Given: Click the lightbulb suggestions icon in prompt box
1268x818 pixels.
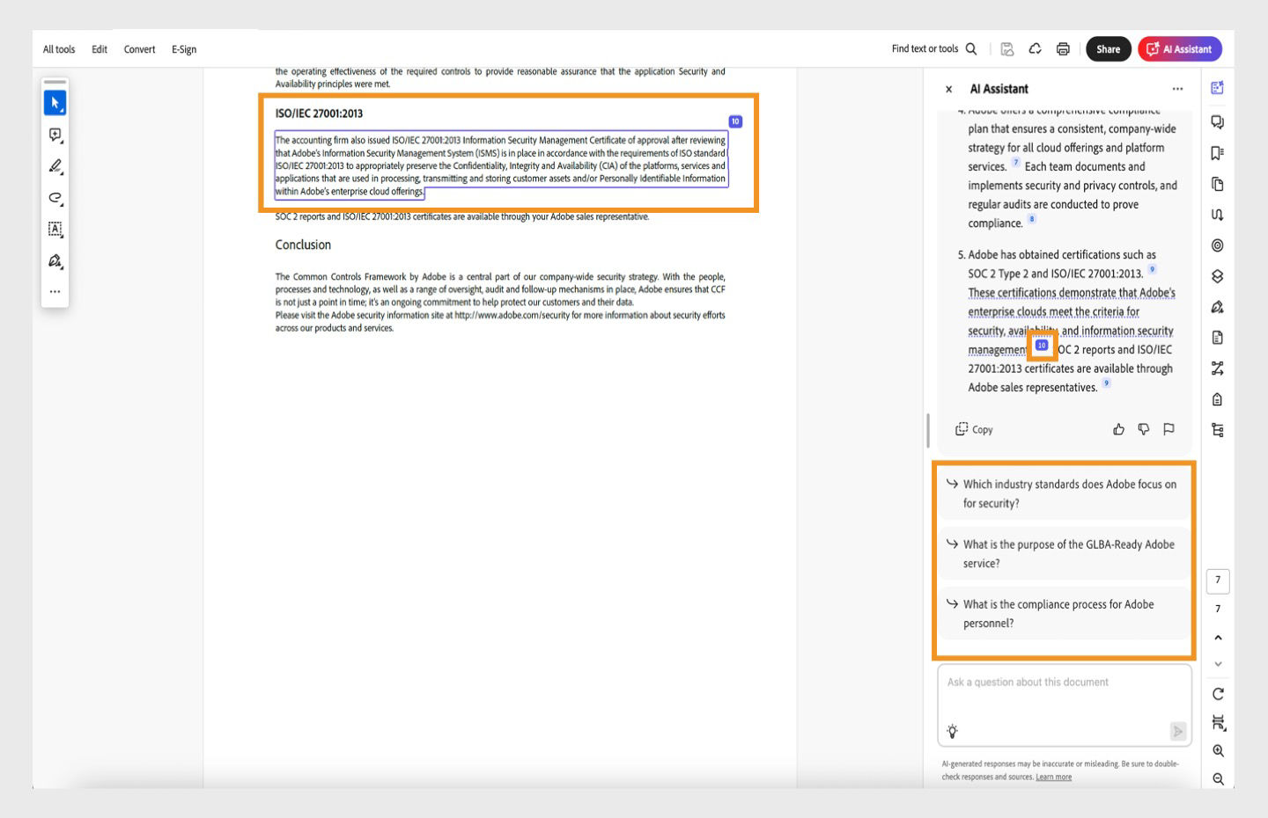Looking at the screenshot, I should click(x=952, y=731).
